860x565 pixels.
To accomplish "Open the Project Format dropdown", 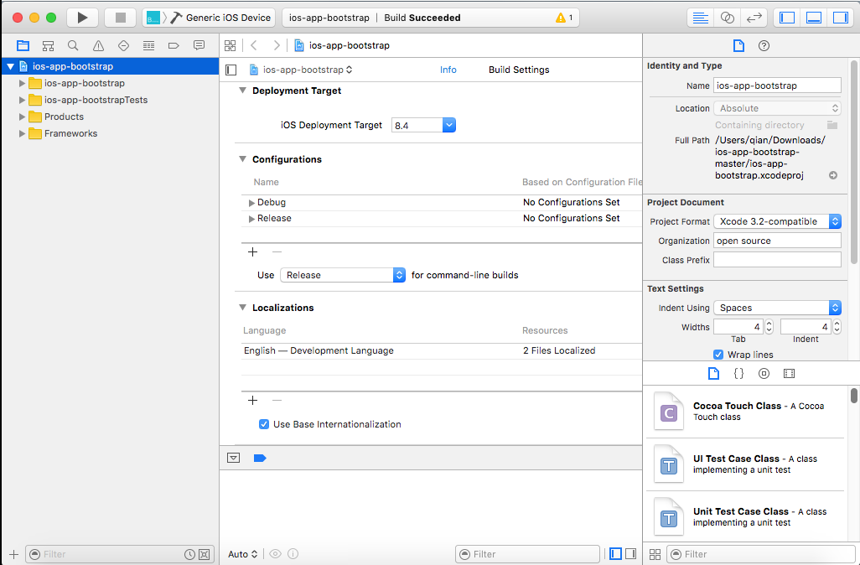I will (x=777, y=221).
